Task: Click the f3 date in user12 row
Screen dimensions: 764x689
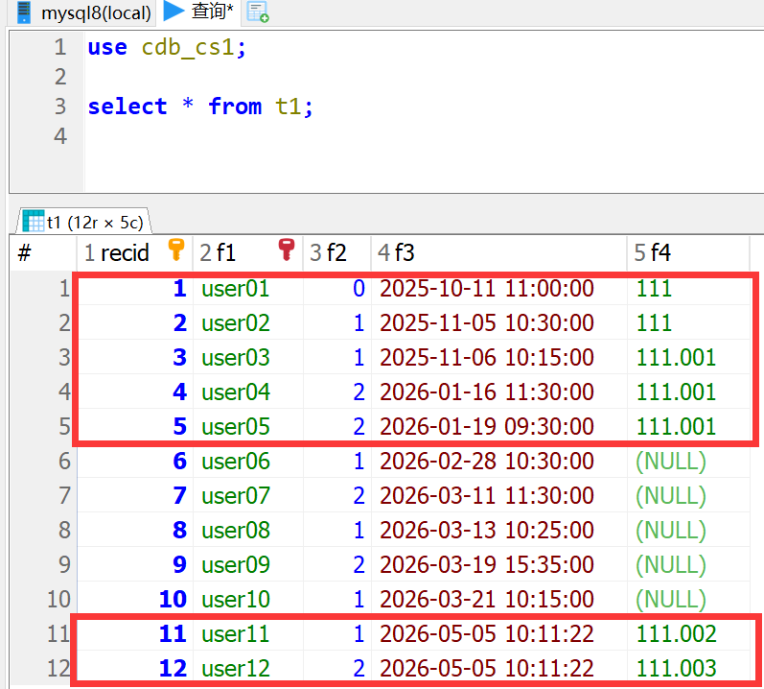Action: (x=487, y=669)
